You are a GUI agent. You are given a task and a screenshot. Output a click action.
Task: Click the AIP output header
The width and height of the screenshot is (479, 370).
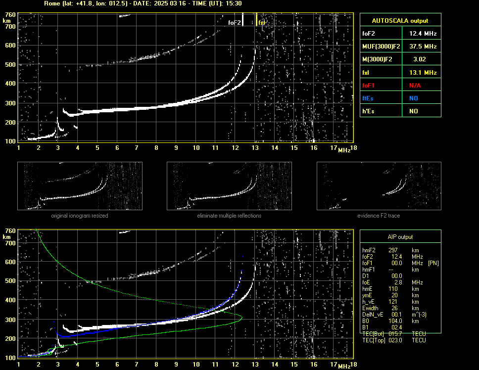pyautogui.click(x=400, y=237)
